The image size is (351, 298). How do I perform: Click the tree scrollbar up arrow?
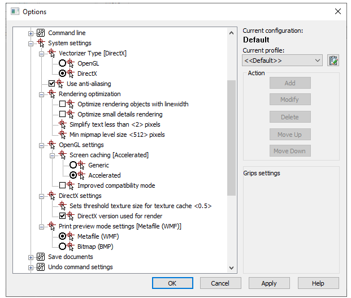[x=232, y=33]
